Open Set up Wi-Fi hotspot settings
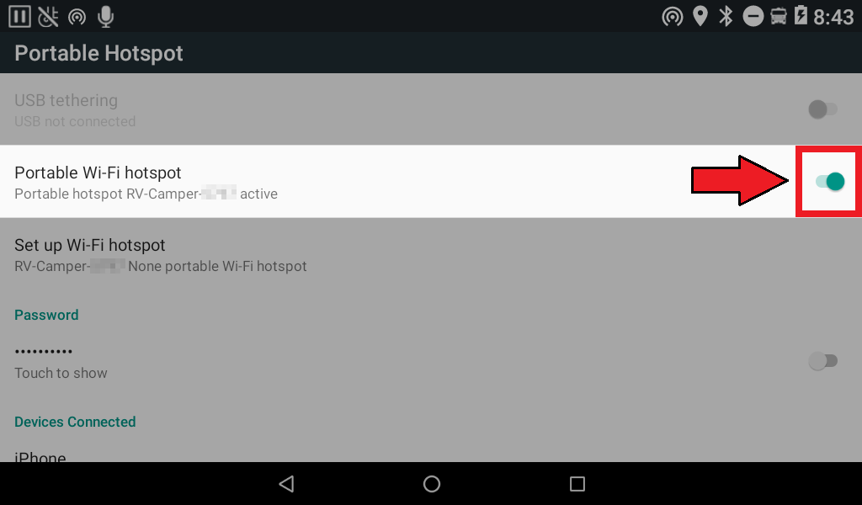The image size is (862, 505). [431, 255]
